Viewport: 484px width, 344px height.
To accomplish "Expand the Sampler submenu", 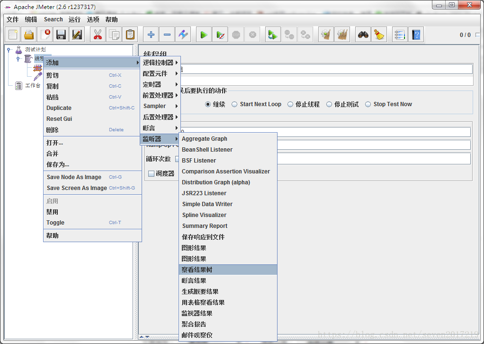I will pos(160,106).
